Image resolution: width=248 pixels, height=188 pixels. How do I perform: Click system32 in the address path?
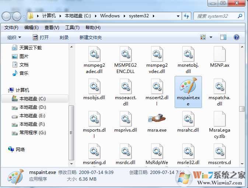pyautogui.click(x=139, y=16)
